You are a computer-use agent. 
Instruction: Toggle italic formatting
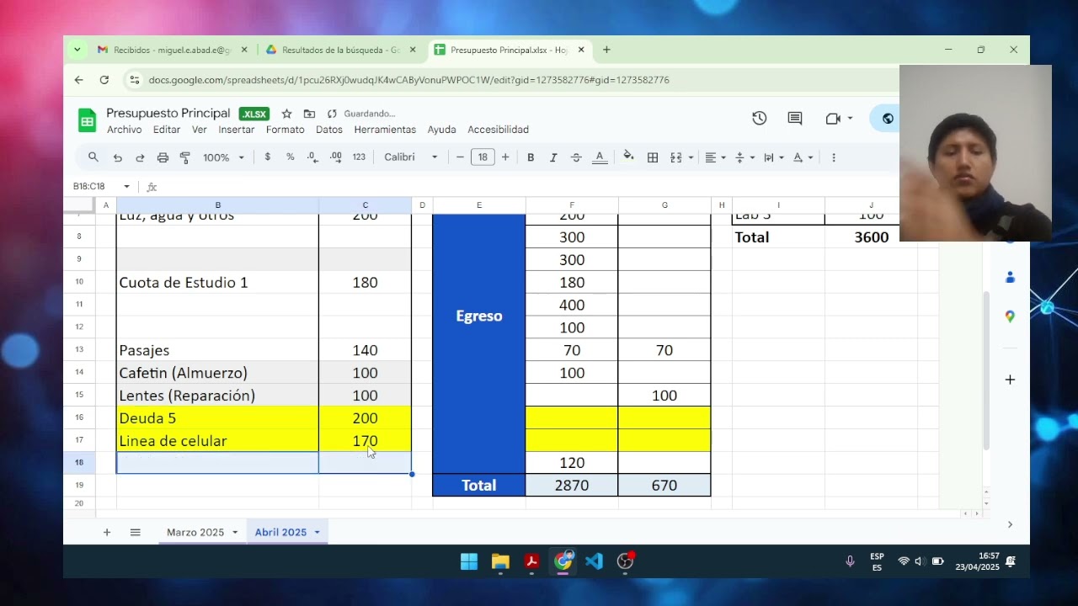click(553, 157)
